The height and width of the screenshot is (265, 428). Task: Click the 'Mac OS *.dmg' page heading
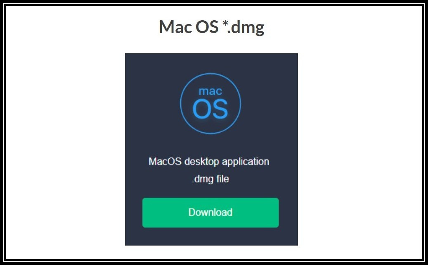click(x=212, y=27)
